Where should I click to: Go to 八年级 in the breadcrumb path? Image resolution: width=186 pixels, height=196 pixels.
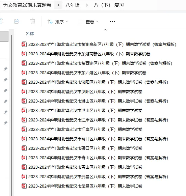point(73,5)
